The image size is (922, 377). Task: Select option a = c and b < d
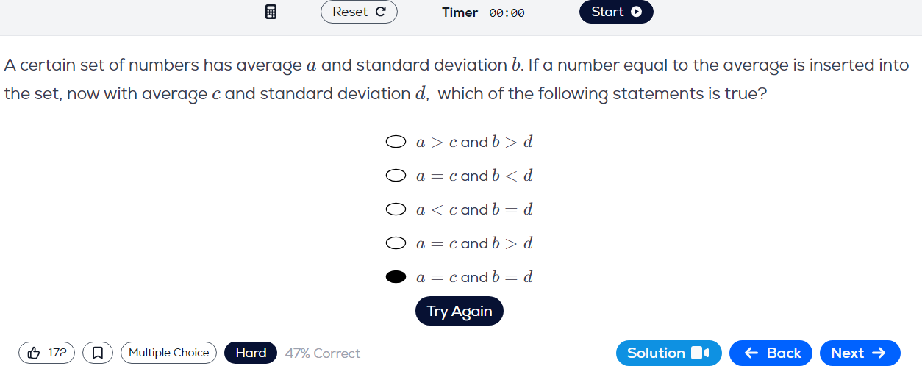click(x=396, y=176)
